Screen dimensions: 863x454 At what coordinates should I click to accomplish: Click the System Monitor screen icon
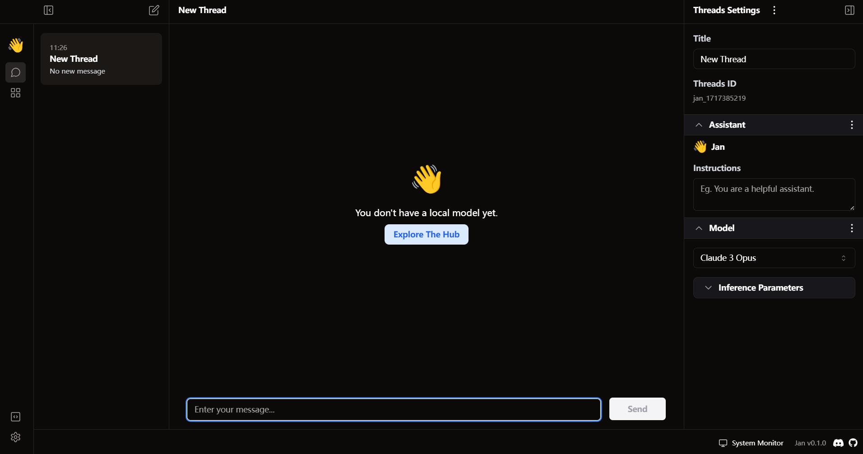[723, 443]
